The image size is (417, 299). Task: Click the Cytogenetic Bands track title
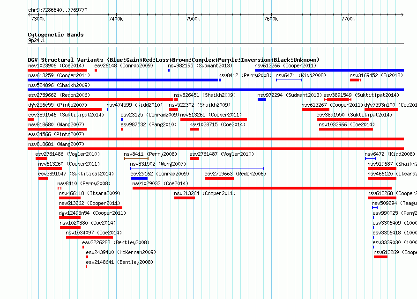pyautogui.click(x=56, y=35)
